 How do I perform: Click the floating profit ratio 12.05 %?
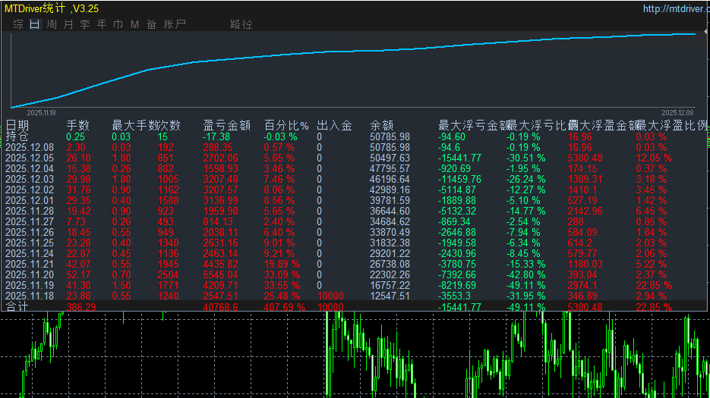click(654, 158)
